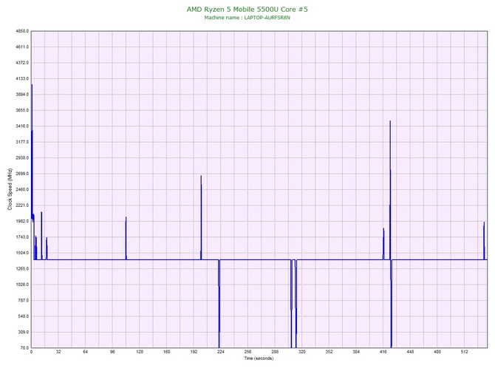Click the 'Time (seconds)' axis label
The width and height of the screenshot is (495, 371).
(259, 358)
